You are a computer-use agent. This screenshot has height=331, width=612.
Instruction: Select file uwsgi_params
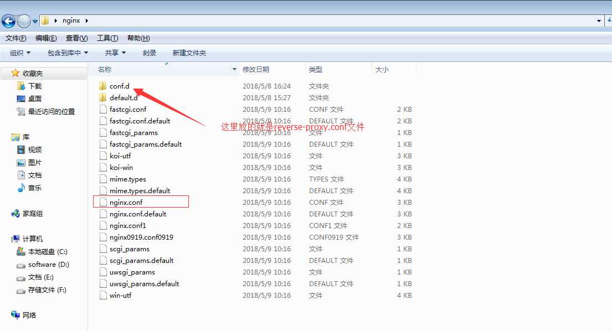(x=132, y=272)
